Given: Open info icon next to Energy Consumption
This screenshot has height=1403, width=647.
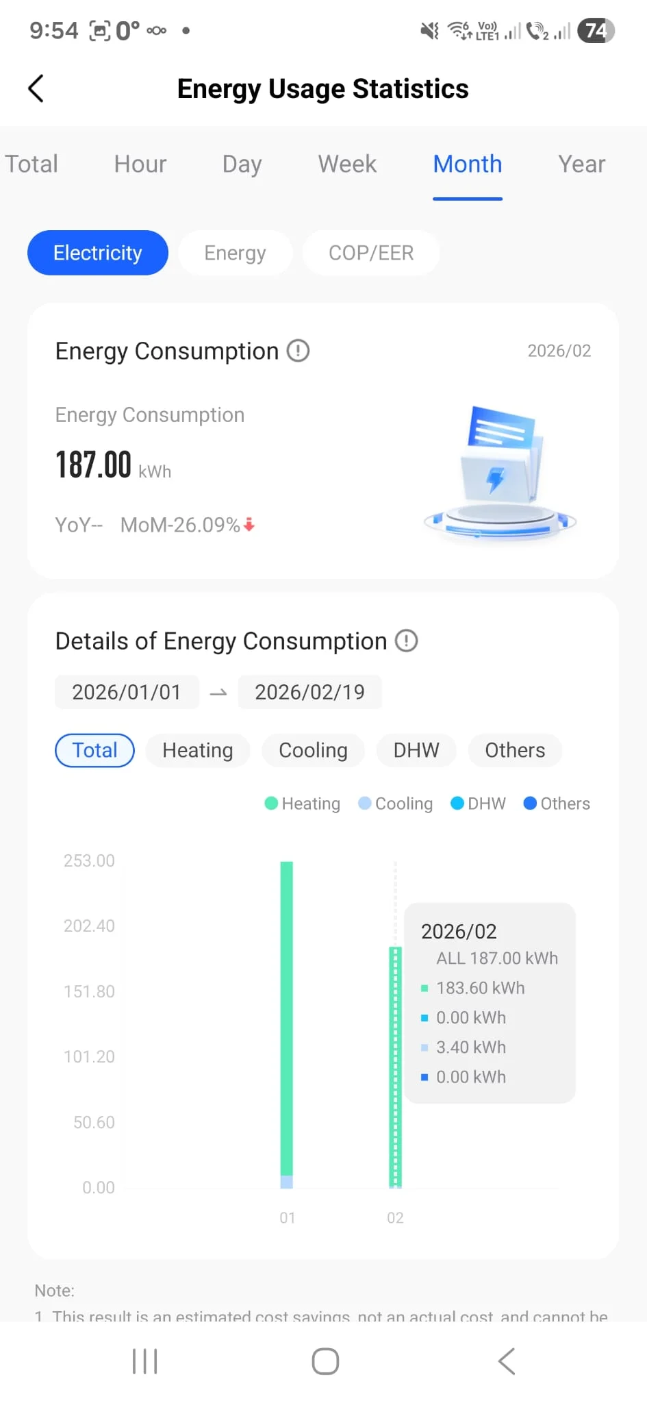Looking at the screenshot, I should pos(298,351).
